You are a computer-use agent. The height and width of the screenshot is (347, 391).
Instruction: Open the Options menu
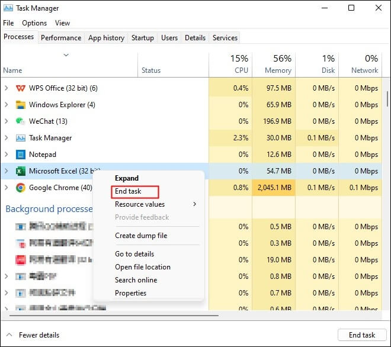[34, 23]
